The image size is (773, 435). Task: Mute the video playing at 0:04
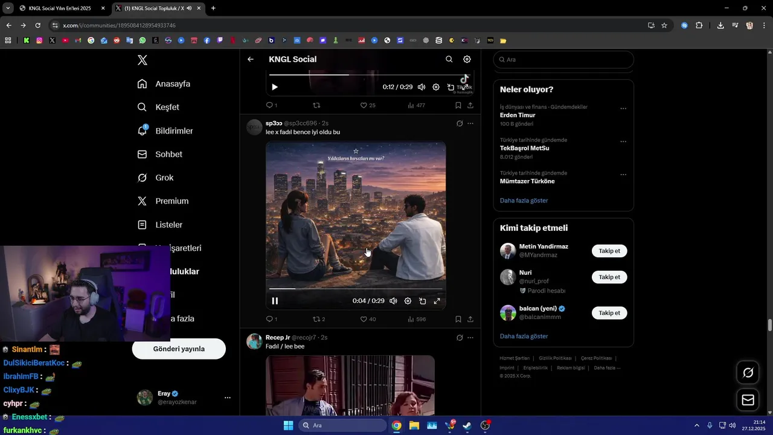click(393, 301)
